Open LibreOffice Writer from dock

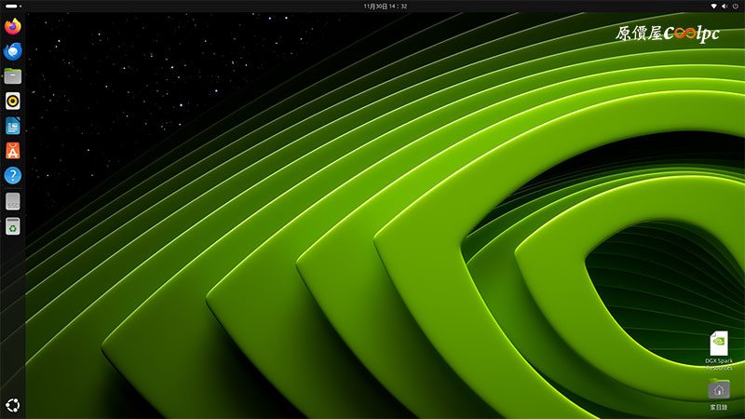point(13,126)
